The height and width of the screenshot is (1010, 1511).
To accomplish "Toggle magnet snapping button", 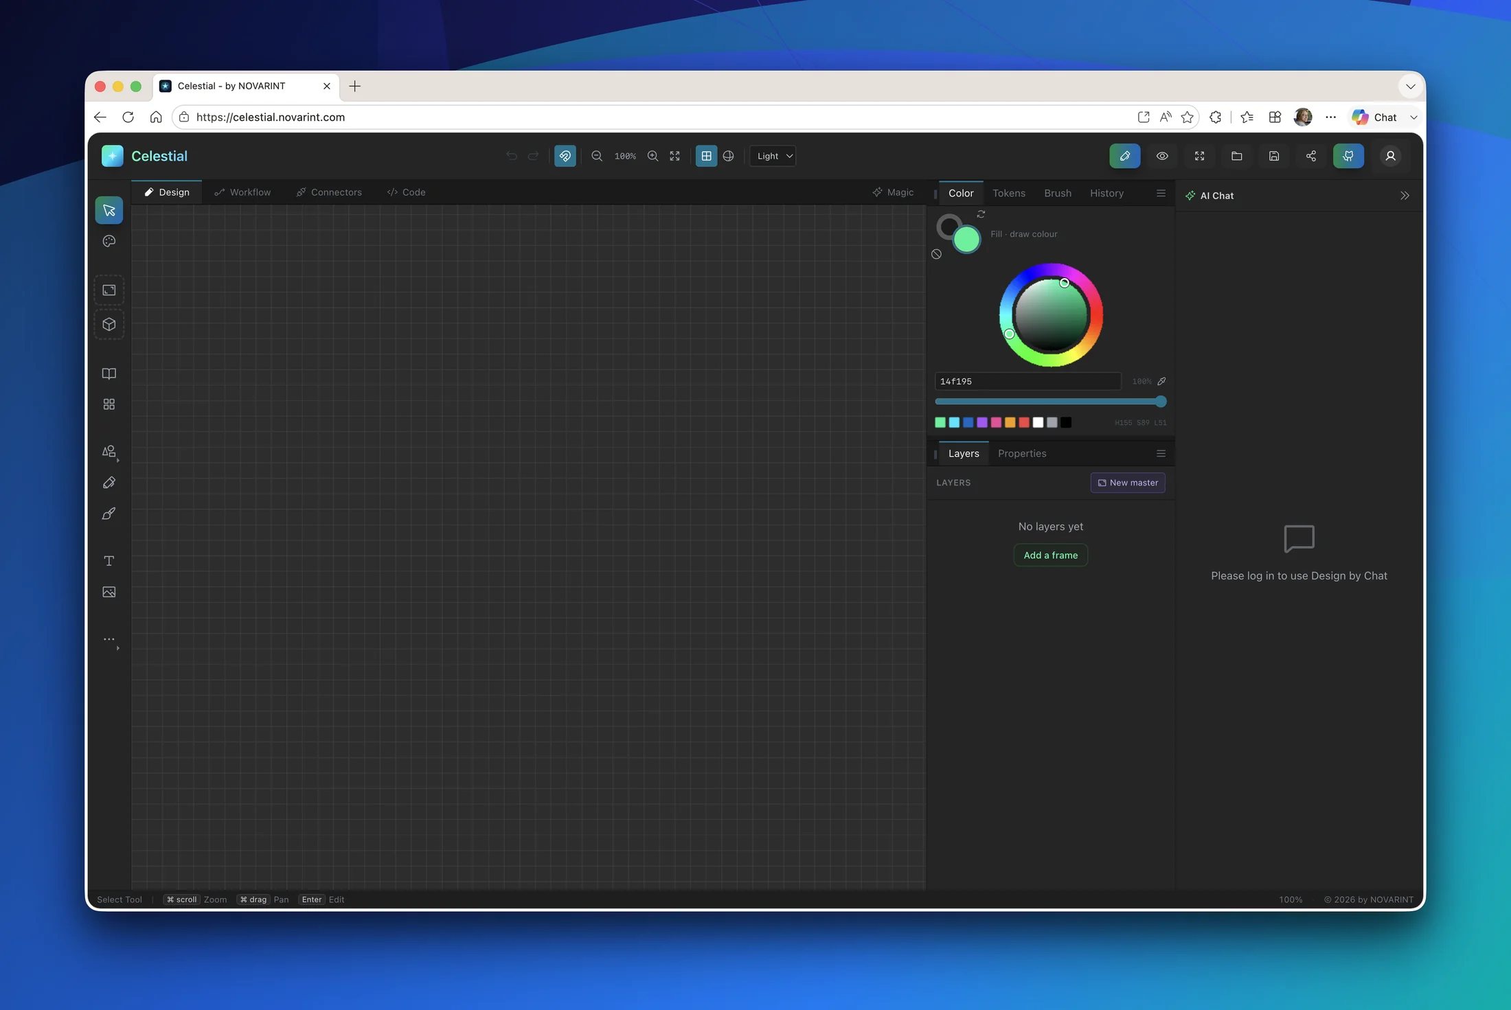I will [565, 156].
